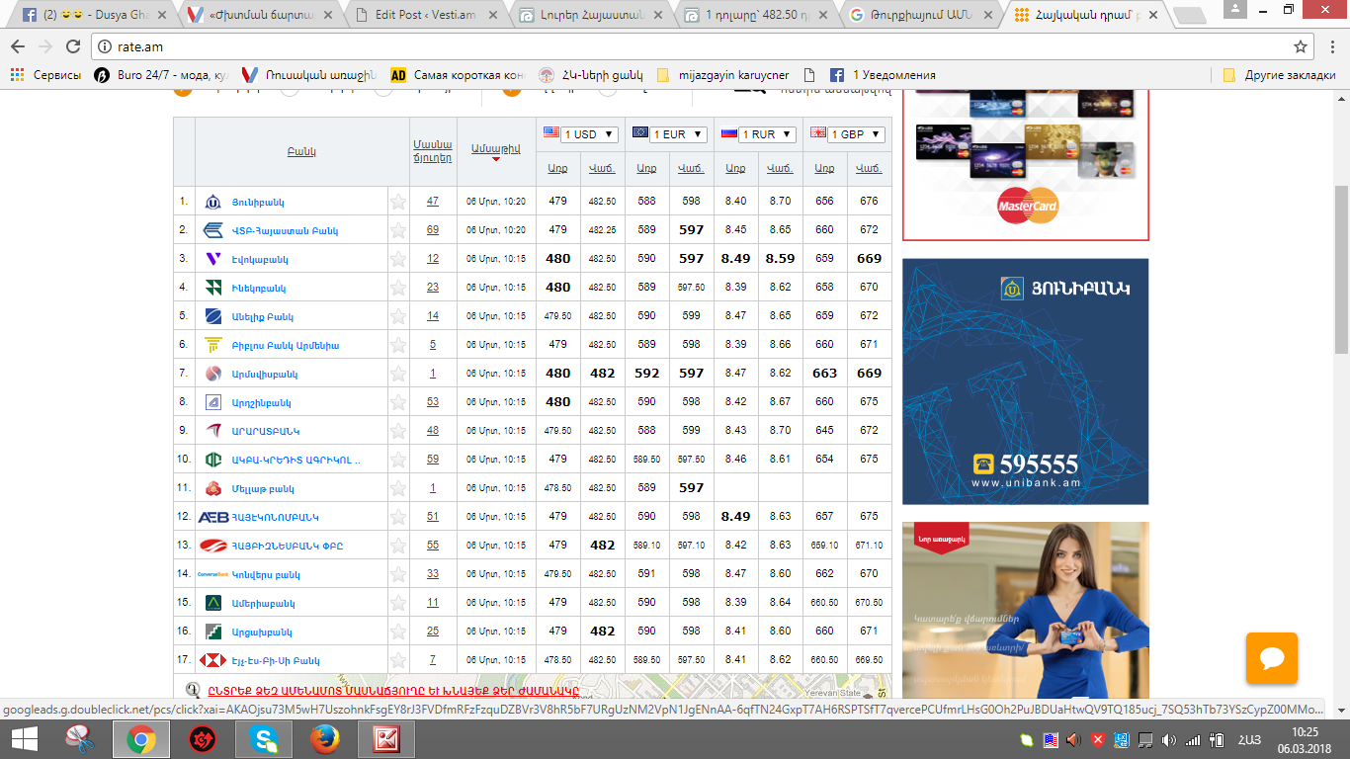Image resolution: width=1350 pixels, height=759 pixels.
Task: Bookmark this page with the address bar star
Action: [x=1301, y=46]
